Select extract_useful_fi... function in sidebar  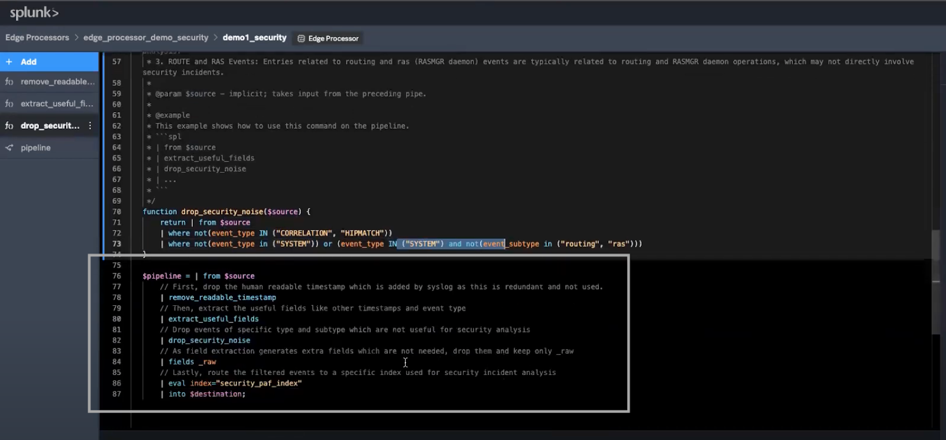[49, 103]
